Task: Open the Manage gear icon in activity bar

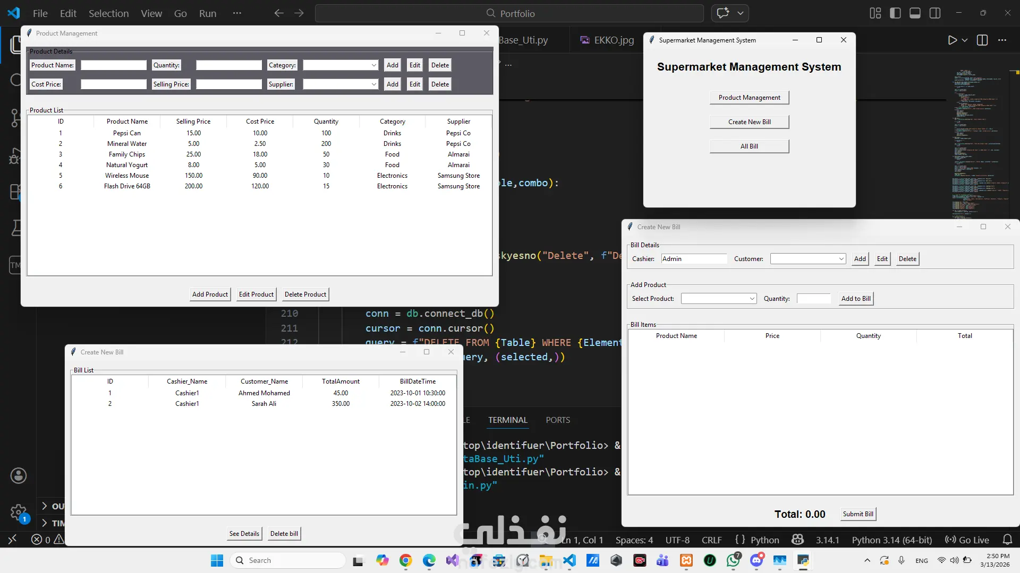Action: 19,513
